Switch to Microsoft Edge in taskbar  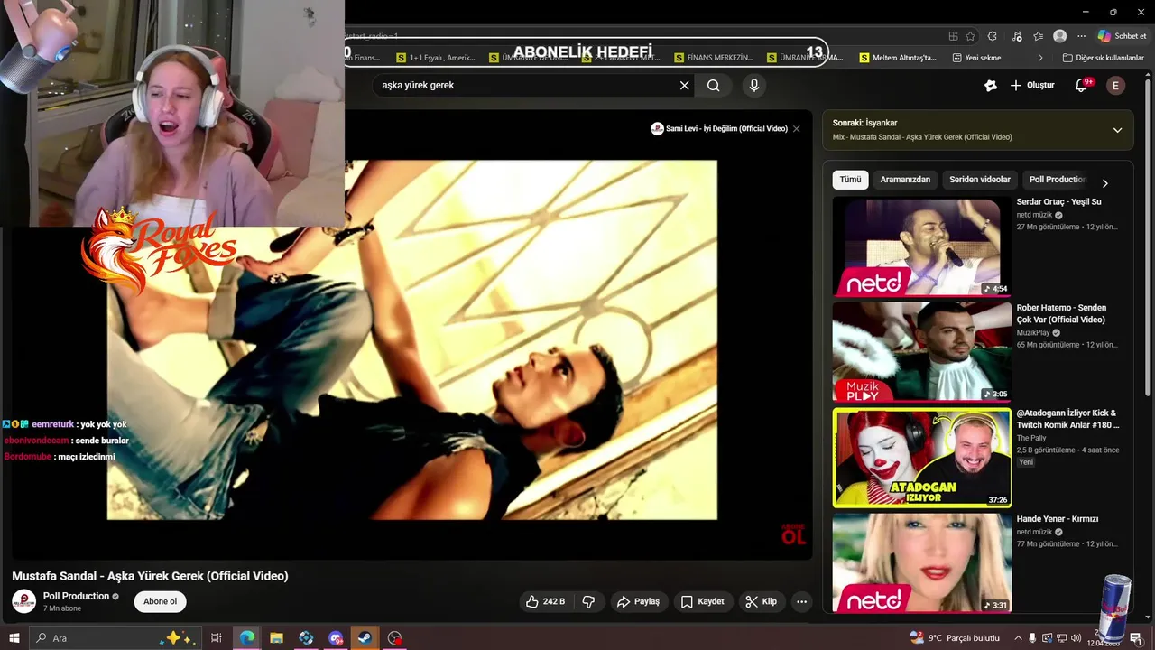[x=246, y=638]
